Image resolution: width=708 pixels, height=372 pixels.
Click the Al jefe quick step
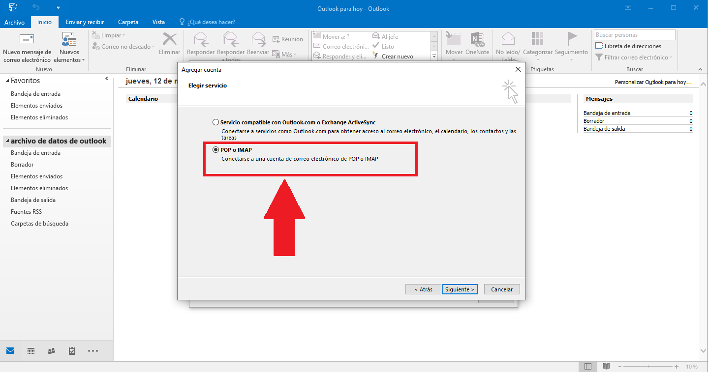(x=385, y=37)
